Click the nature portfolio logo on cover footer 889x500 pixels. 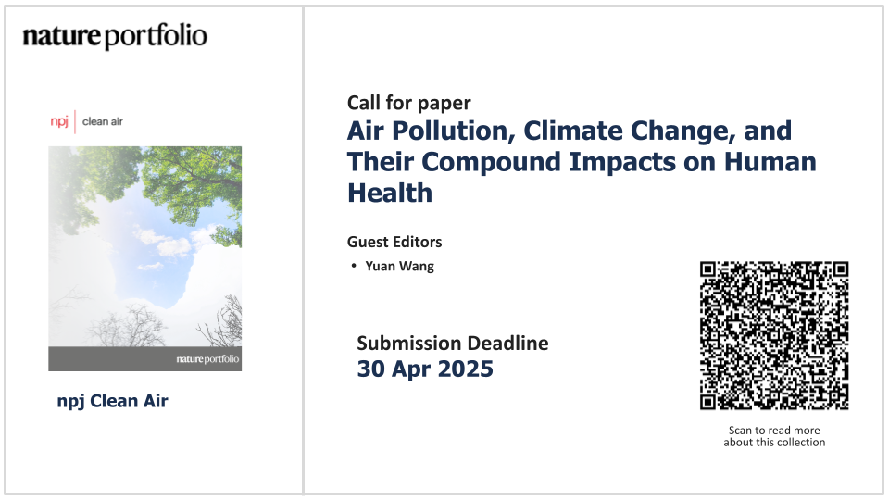click(x=207, y=359)
